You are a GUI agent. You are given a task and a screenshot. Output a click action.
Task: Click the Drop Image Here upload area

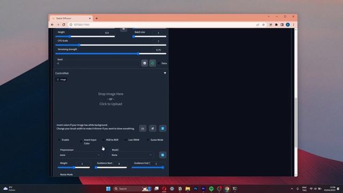point(111,99)
